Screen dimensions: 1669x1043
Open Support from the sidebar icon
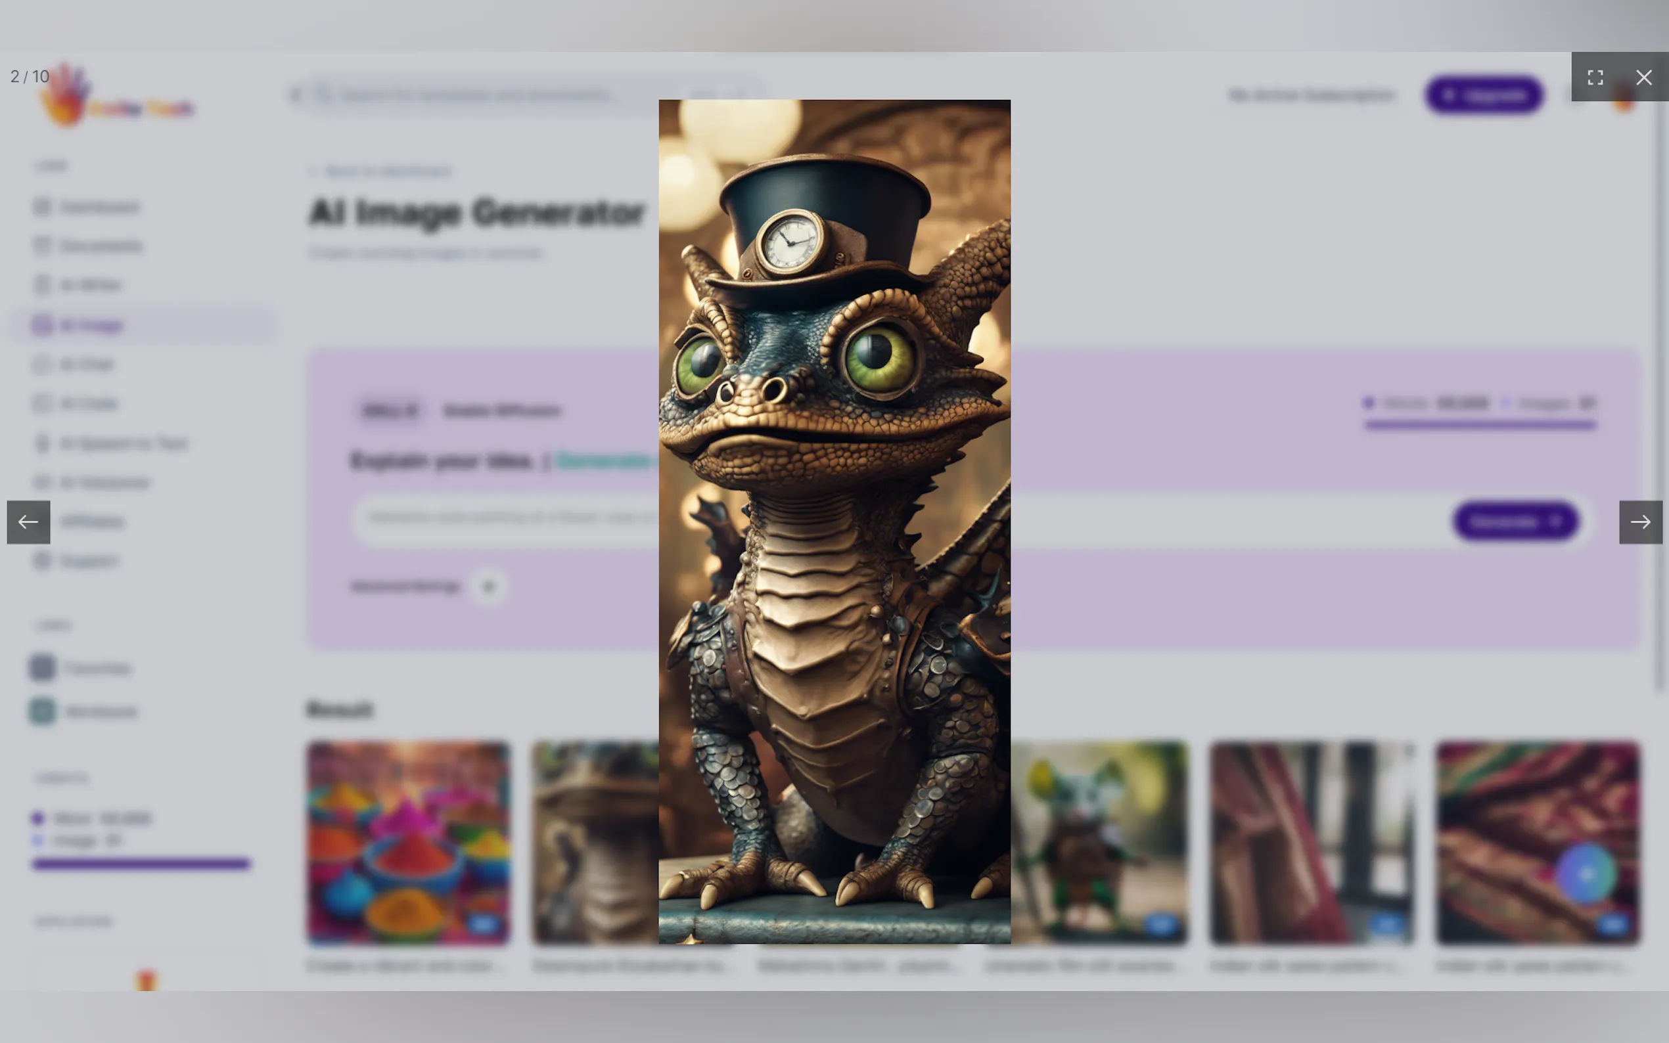tap(42, 561)
